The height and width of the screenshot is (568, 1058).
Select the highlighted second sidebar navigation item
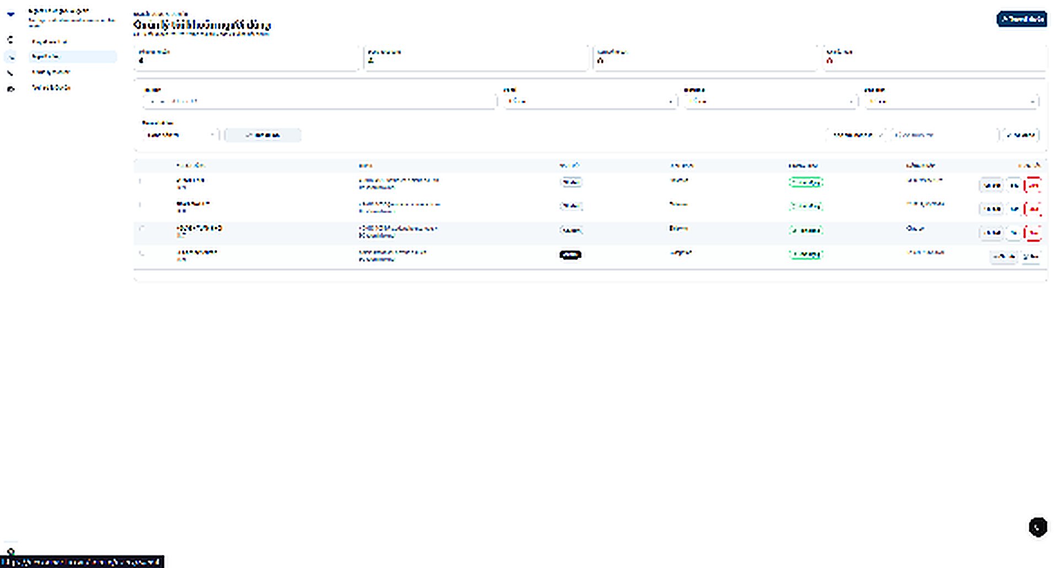pos(72,57)
